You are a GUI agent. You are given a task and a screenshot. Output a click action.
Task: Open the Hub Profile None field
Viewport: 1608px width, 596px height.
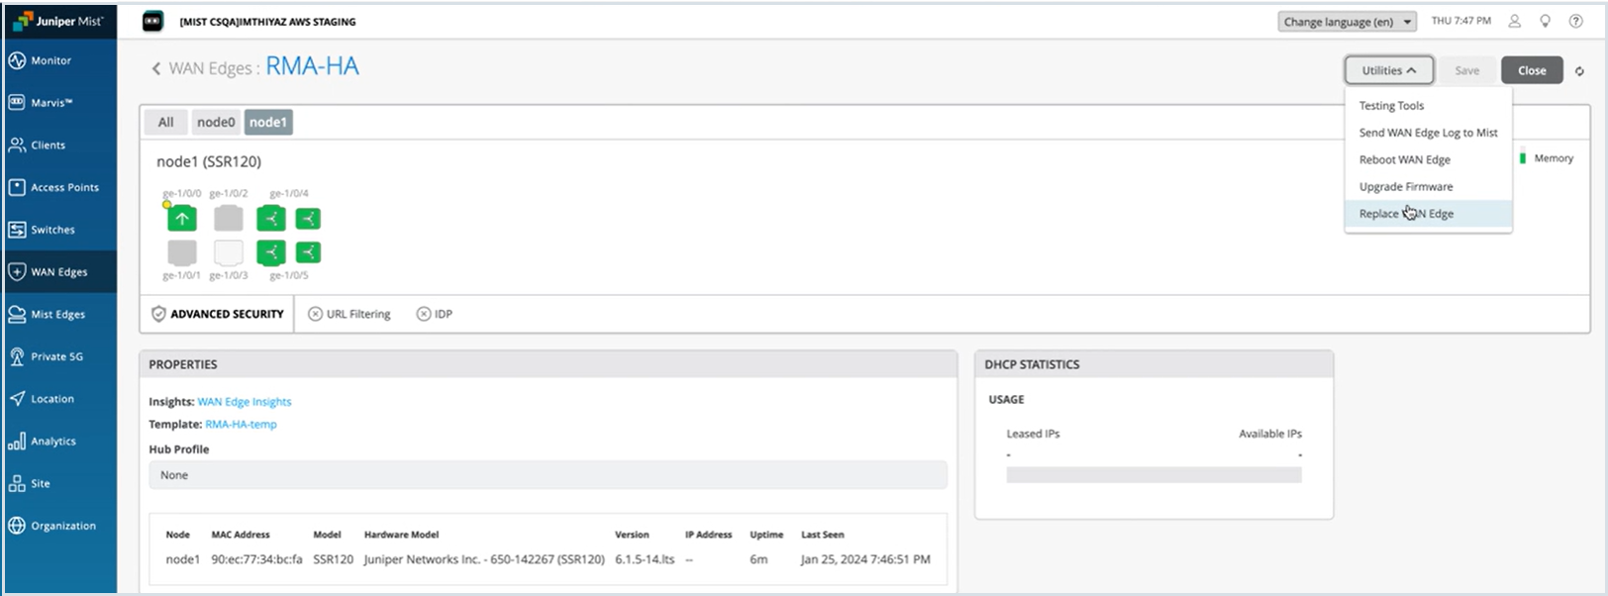pos(548,475)
